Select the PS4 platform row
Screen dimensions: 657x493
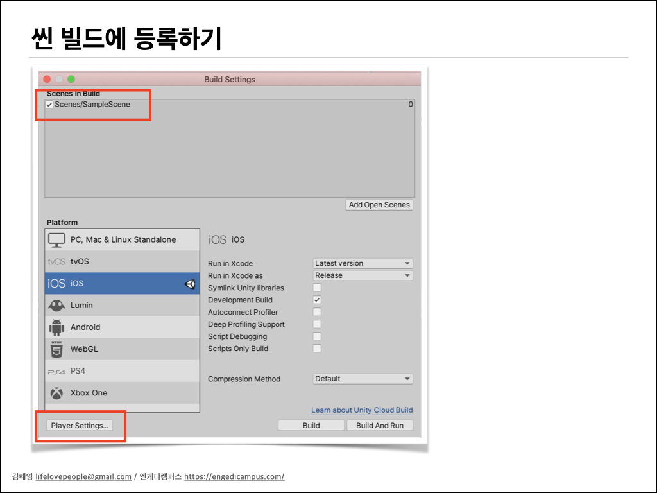123,371
